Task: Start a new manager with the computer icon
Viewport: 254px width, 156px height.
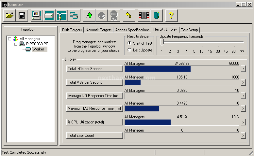Action: tap(37, 16)
